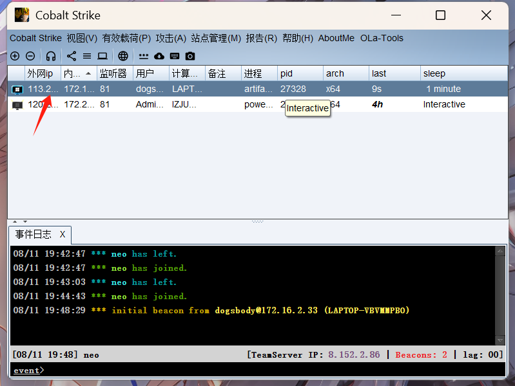
Task: Click process cell 'artifa...'
Action: click(x=258, y=89)
